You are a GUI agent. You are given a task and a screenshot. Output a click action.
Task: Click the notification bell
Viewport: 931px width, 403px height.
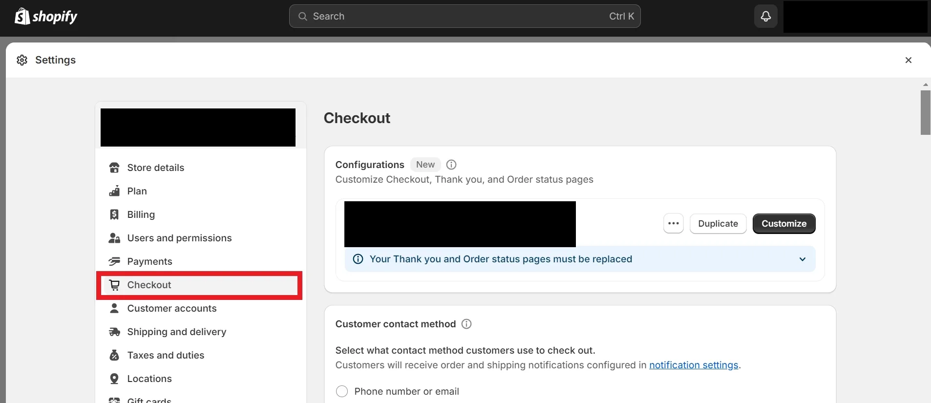pyautogui.click(x=765, y=16)
